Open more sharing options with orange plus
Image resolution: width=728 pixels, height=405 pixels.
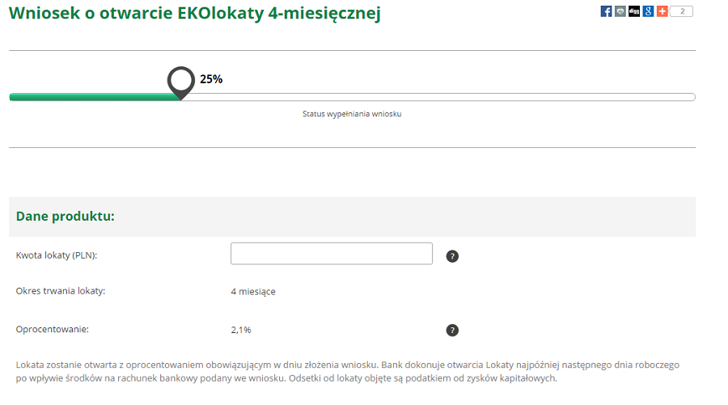(x=662, y=11)
